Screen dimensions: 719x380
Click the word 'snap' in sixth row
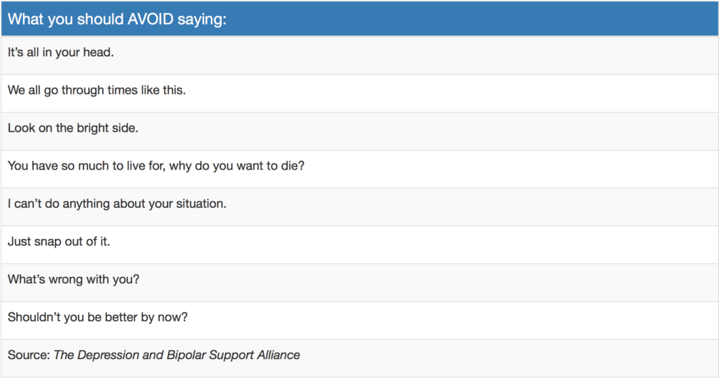47,242
